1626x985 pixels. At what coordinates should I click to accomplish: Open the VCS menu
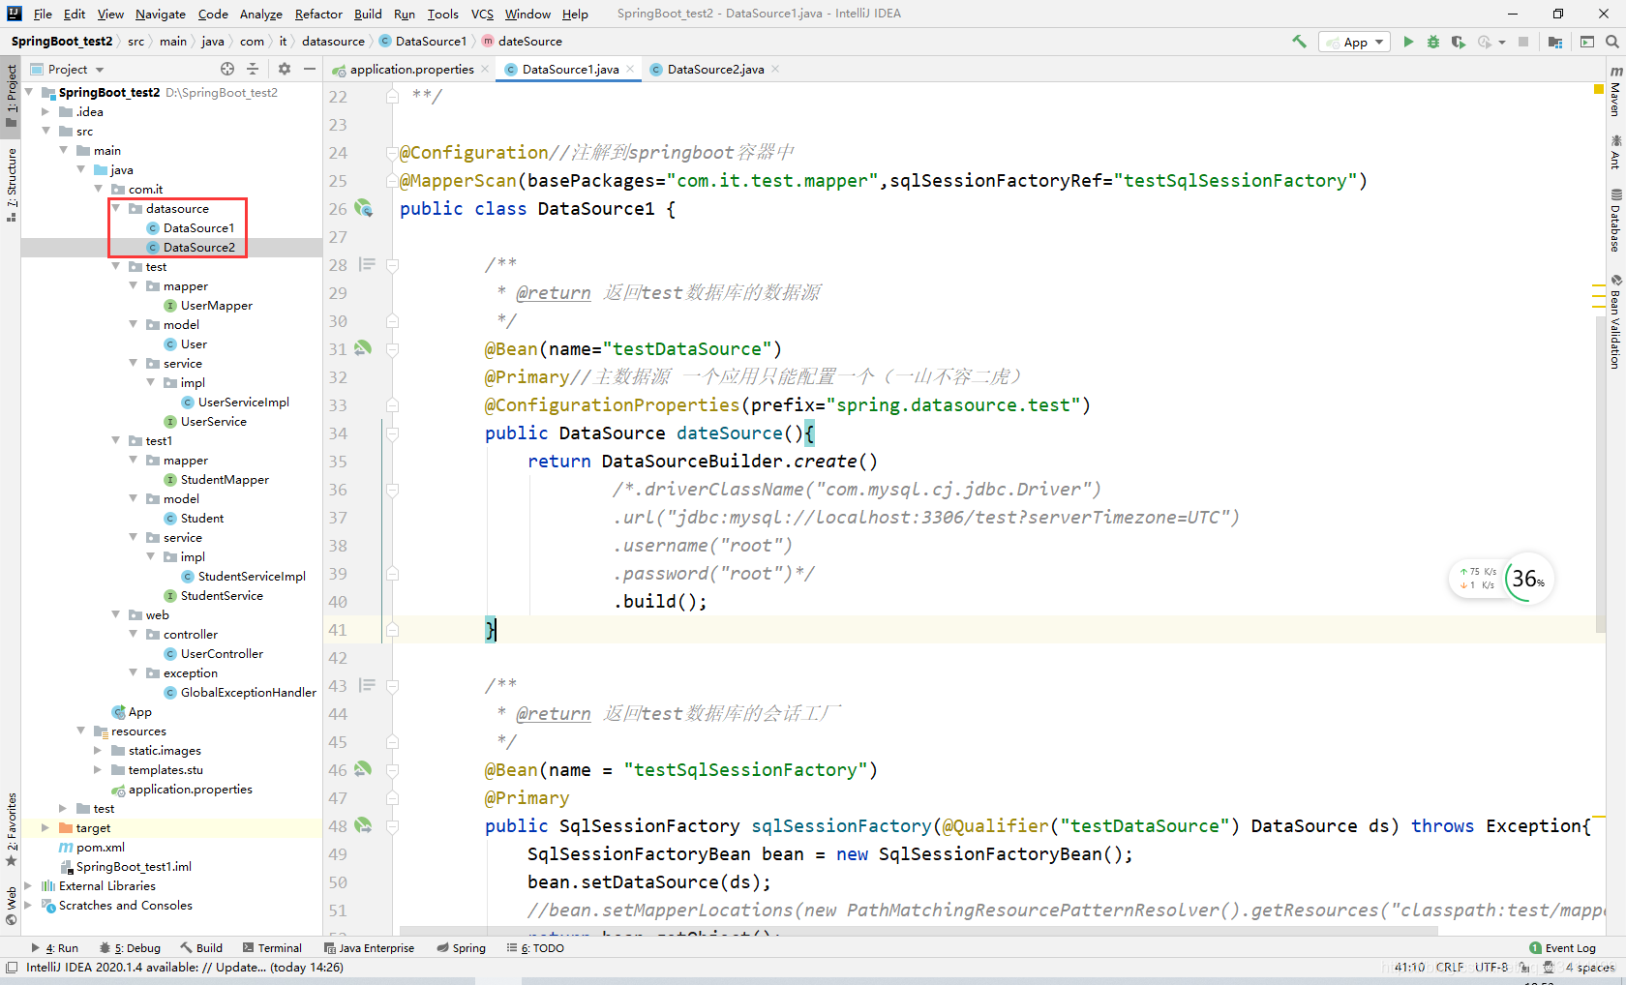pyautogui.click(x=482, y=14)
